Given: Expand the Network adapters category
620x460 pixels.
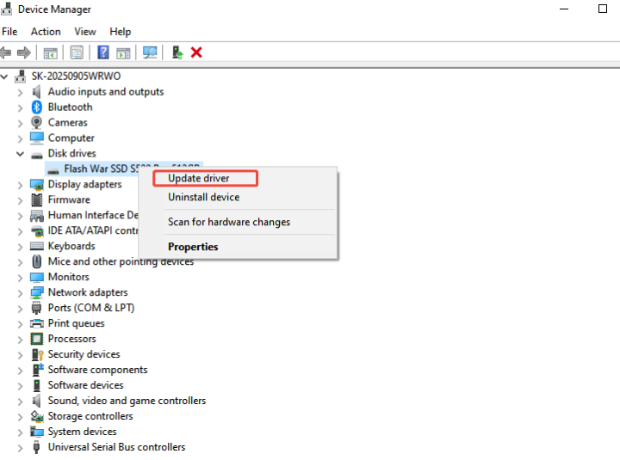Looking at the screenshot, I should point(20,292).
